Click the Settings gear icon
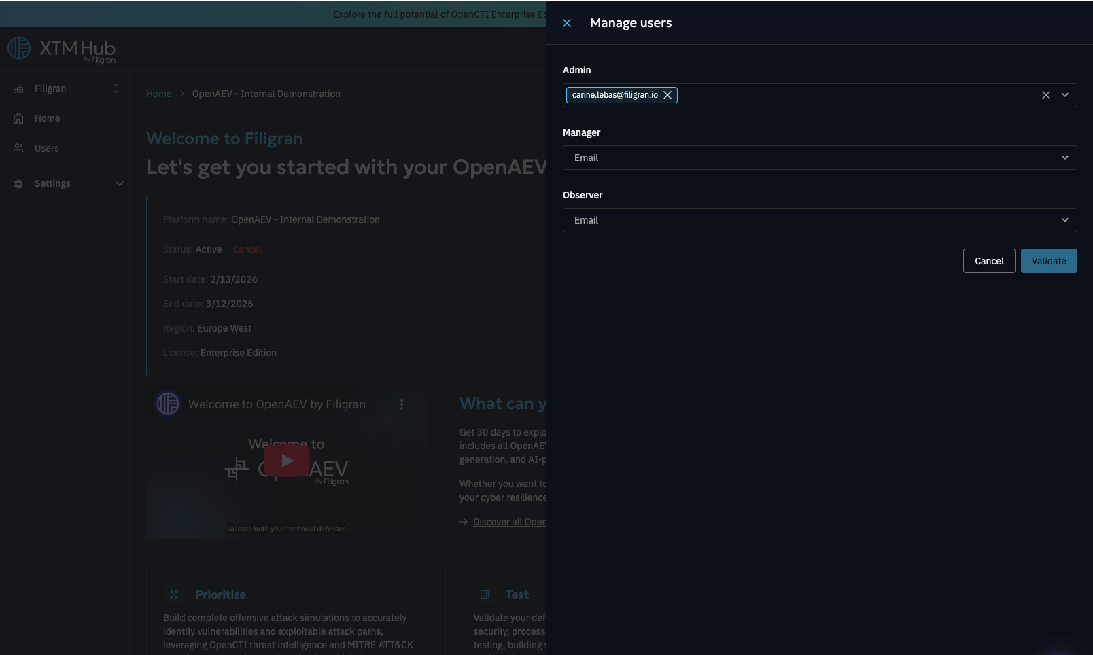Viewport: 1093px width, 655px height. pyautogui.click(x=18, y=184)
